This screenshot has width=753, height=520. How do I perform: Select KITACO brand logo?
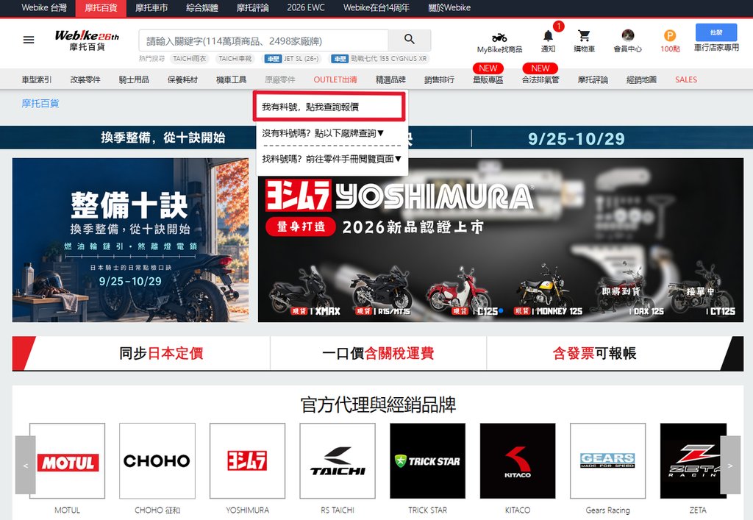518,461
